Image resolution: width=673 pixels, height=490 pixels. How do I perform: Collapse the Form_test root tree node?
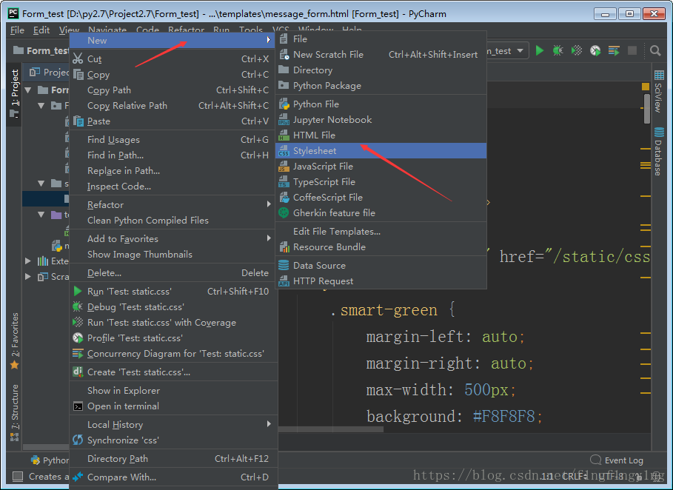point(29,90)
